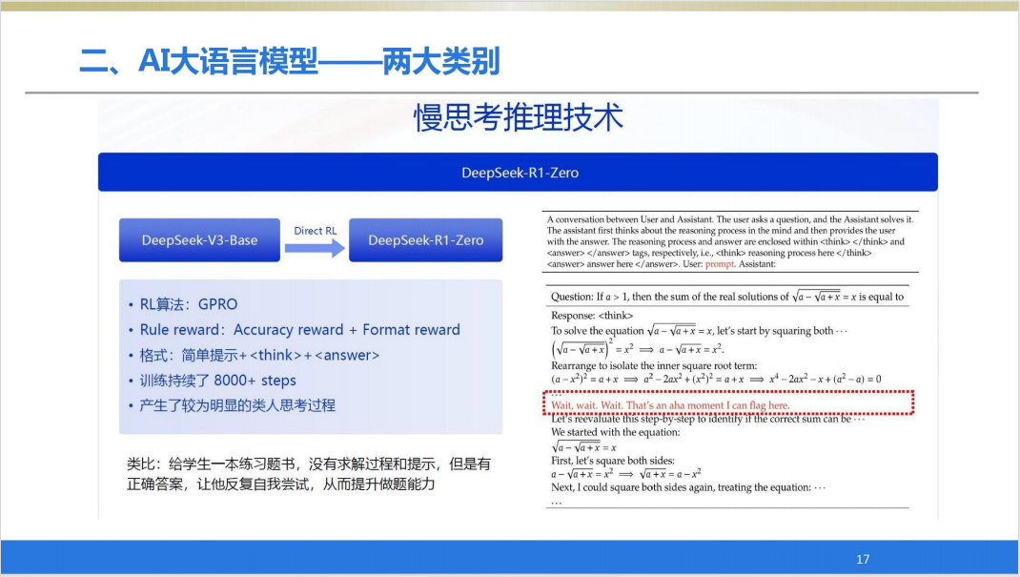Click the red 'Wait, wait. Wait.' aha moment line
Viewport: 1020px width, 577px height.
point(670,405)
